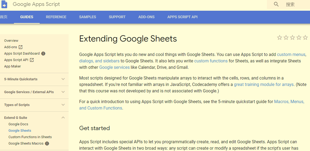Follow the dialogs, and sidebars link
Image resolution: width=310 pixels, height=151 pixels.
[x=99, y=61]
